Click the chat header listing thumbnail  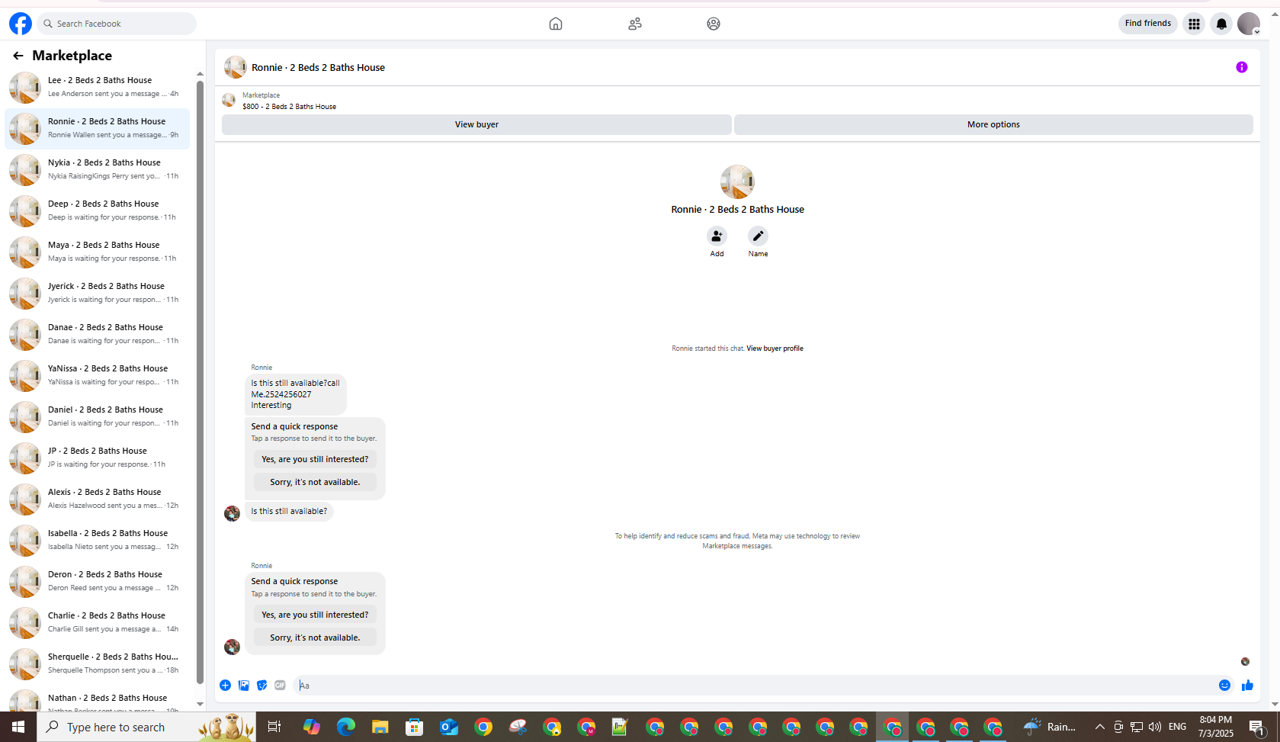click(236, 67)
